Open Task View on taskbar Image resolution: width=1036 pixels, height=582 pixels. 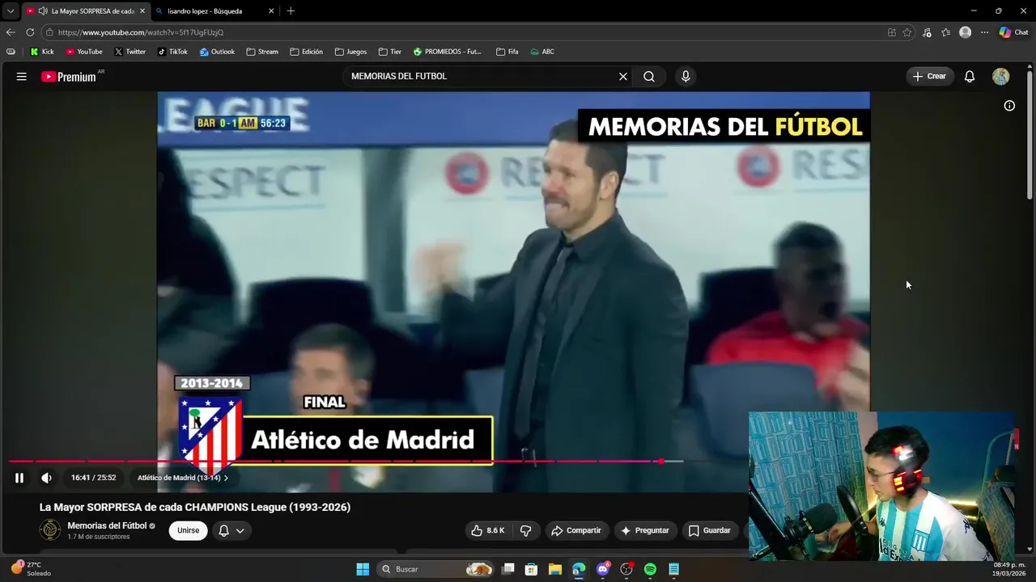(507, 569)
